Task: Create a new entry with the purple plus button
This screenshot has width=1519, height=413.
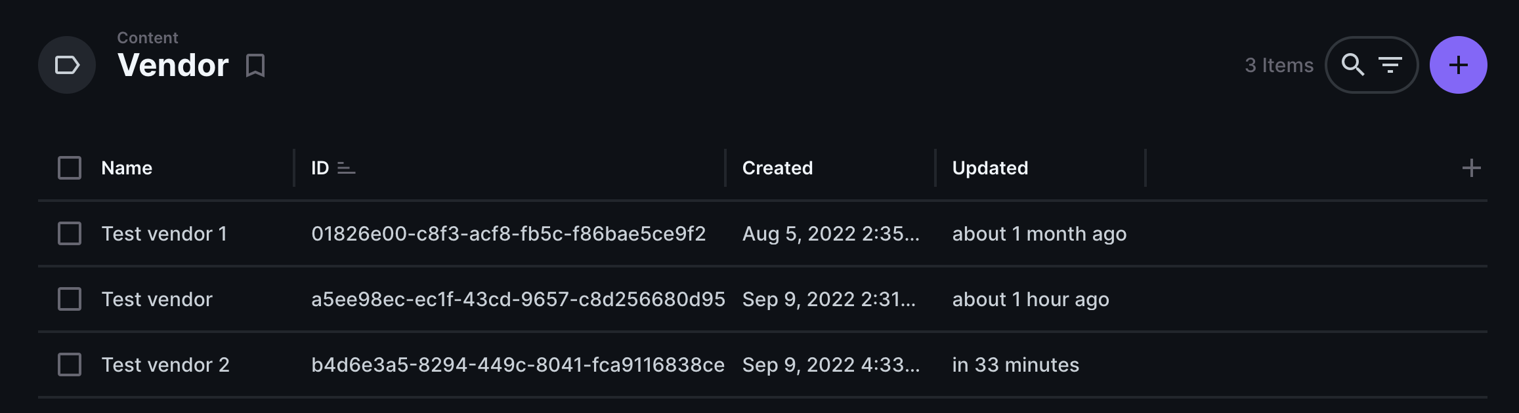Action: point(1459,65)
